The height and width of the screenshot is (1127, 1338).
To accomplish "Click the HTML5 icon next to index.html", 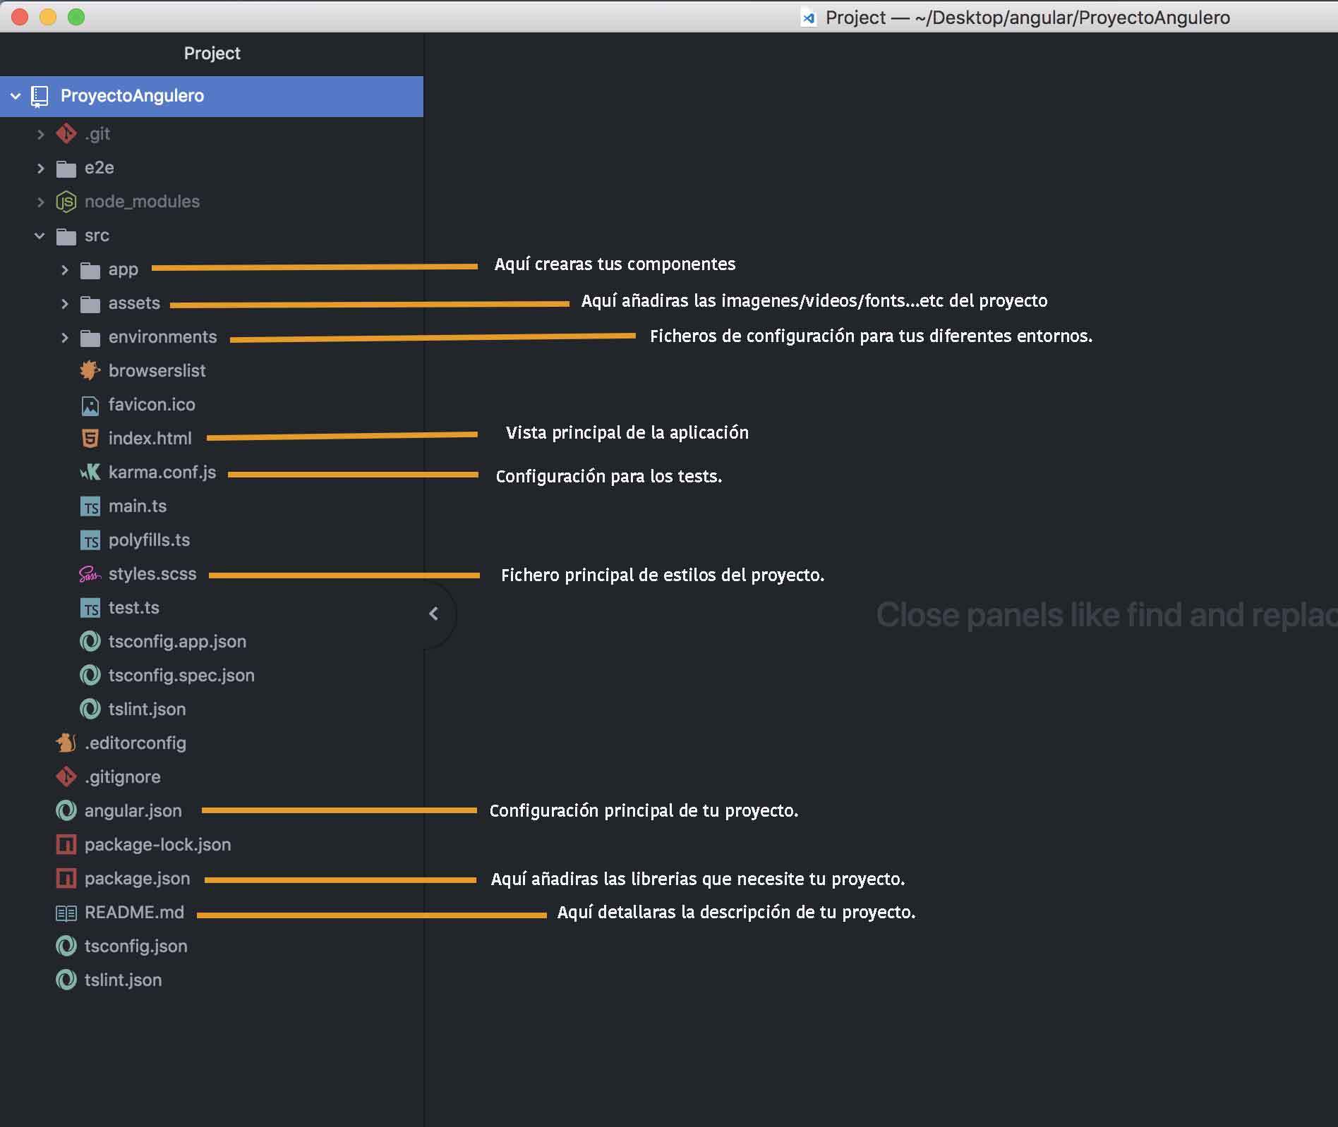I will (x=90, y=439).
